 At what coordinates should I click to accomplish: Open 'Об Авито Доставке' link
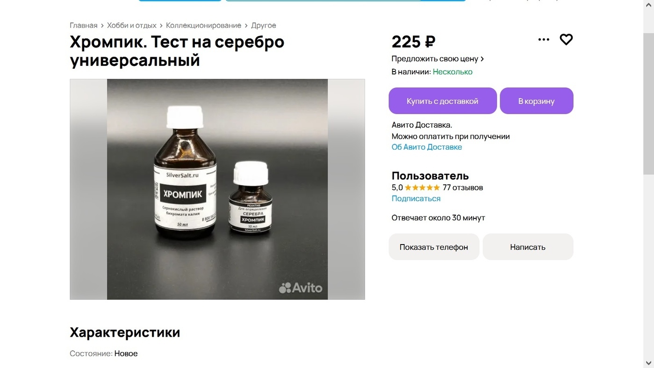coord(427,147)
